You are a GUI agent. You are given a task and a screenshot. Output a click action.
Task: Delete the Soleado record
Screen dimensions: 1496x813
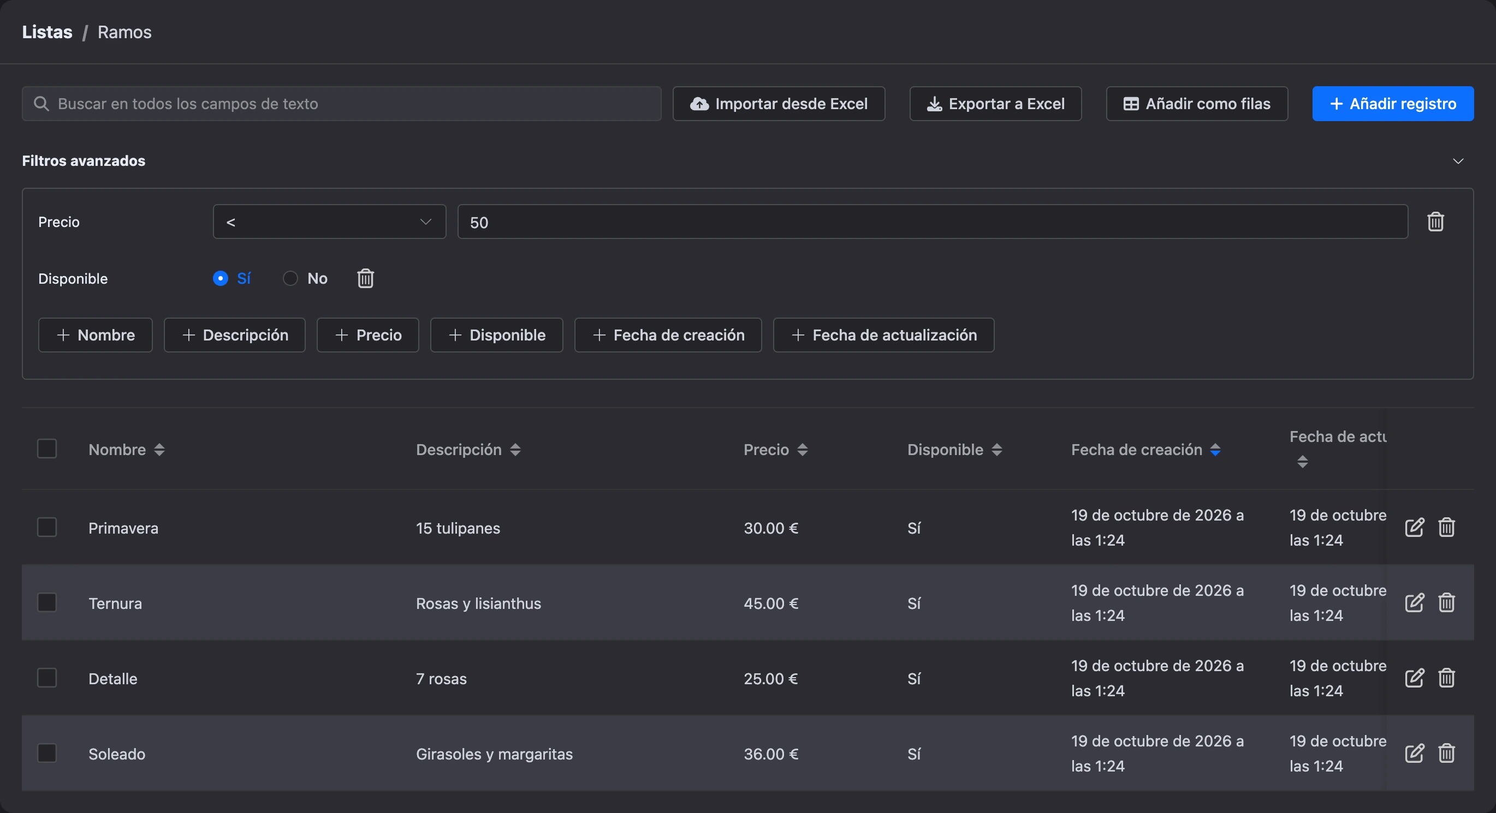[x=1447, y=753]
